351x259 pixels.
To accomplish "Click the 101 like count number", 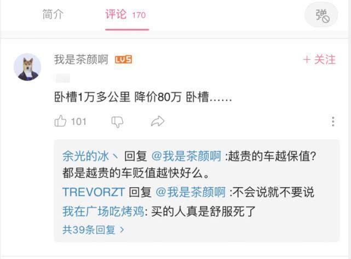I will (78, 122).
